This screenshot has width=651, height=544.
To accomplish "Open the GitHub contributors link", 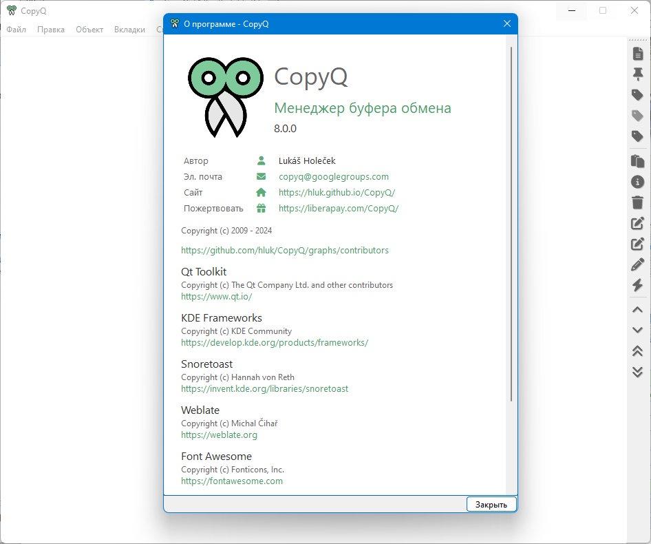I will tap(285, 250).
